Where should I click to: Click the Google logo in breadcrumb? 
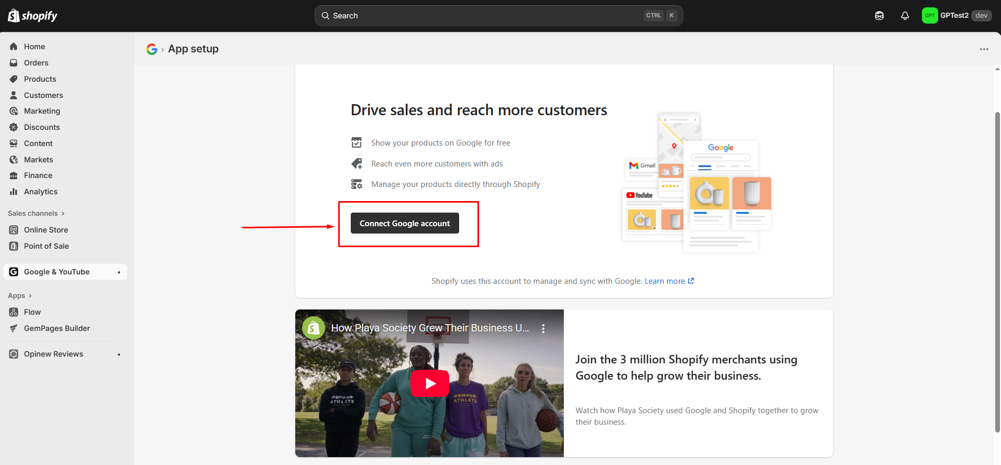152,49
